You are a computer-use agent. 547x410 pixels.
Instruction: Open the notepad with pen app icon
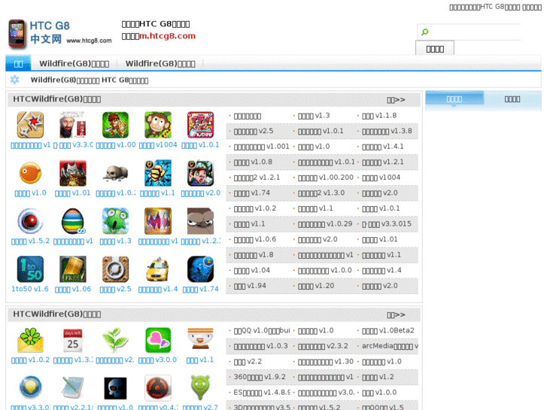click(x=72, y=388)
